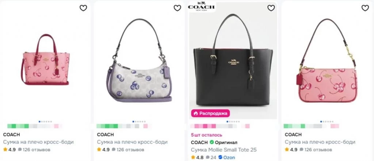This screenshot has width=374, height=161.
Task: Open first product title Сумка на плечо кросс-боди
Action: pyautogui.click(x=38, y=142)
